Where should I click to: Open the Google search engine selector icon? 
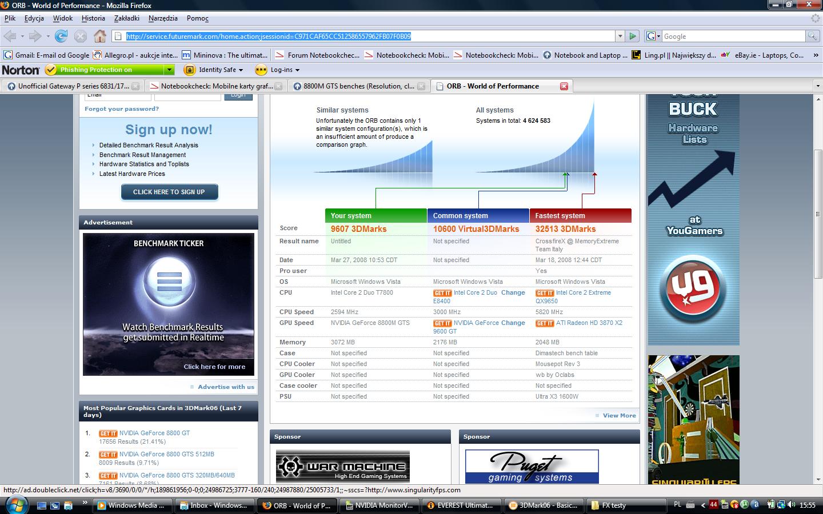653,36
